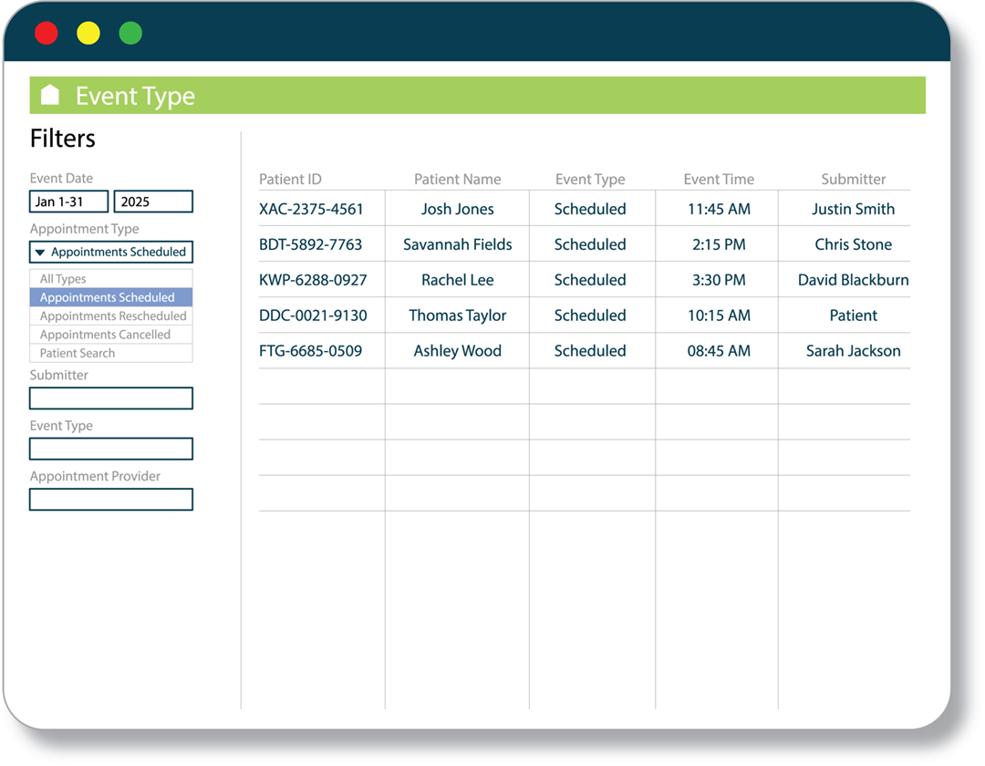Screen dimensions: 985x766
Task: Select submitter David Blackburn
Action: point(853,280)
